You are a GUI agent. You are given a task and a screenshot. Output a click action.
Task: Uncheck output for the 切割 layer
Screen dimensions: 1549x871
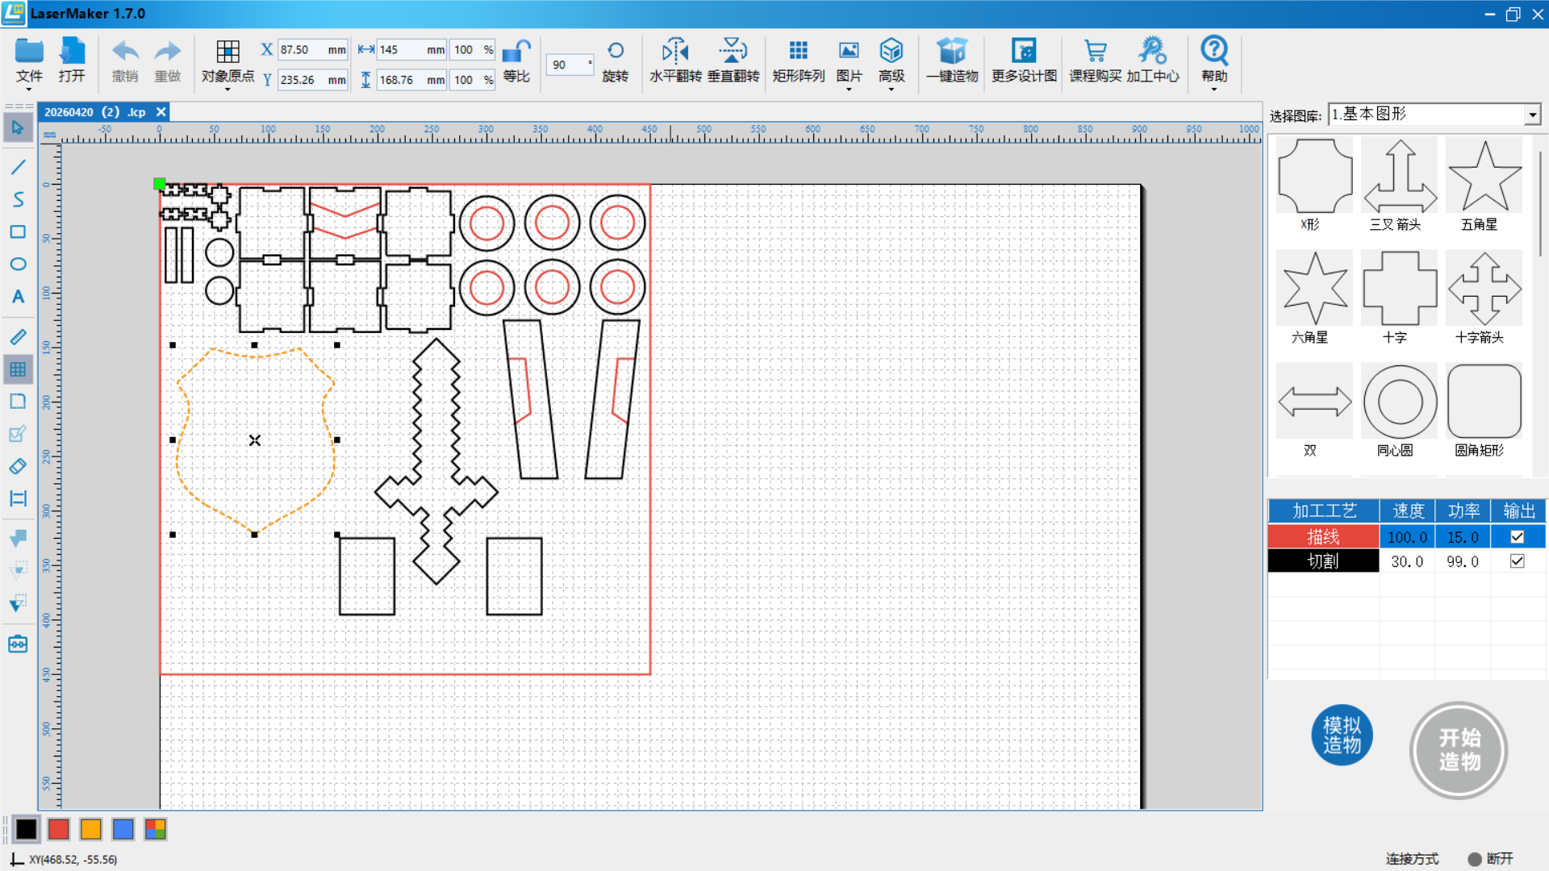[x=1517, y=561]
